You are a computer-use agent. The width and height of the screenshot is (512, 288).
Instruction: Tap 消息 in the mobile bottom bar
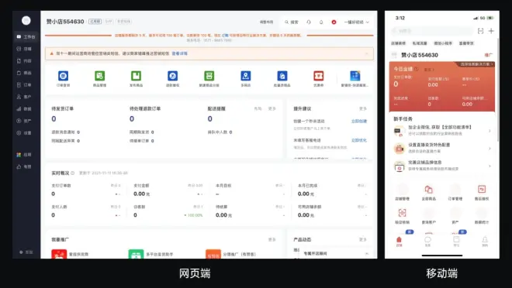point(427,242)
